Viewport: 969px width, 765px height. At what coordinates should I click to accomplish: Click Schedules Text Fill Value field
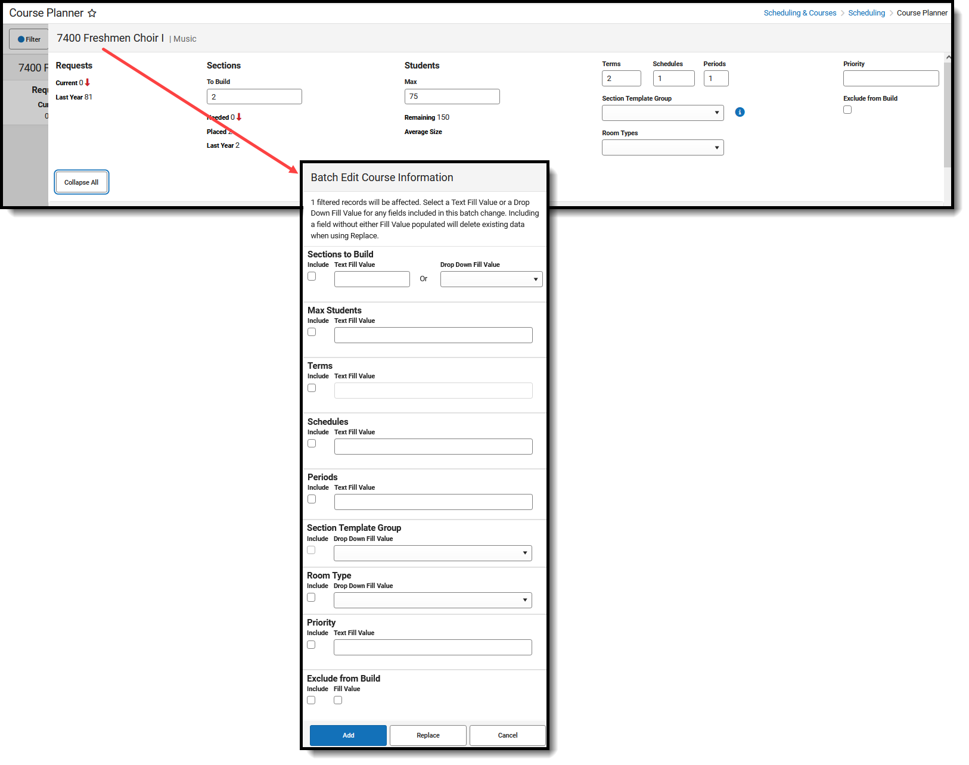[x=433, y=446]
